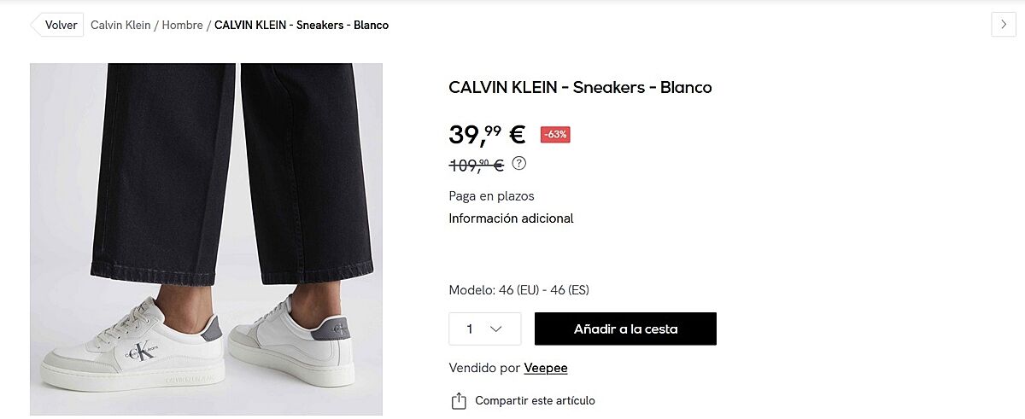Screen dimensions: 1025x419
Task: Click the crossed-out 109,90 € price
Action: pyautogui.click(x=476, y=165)
